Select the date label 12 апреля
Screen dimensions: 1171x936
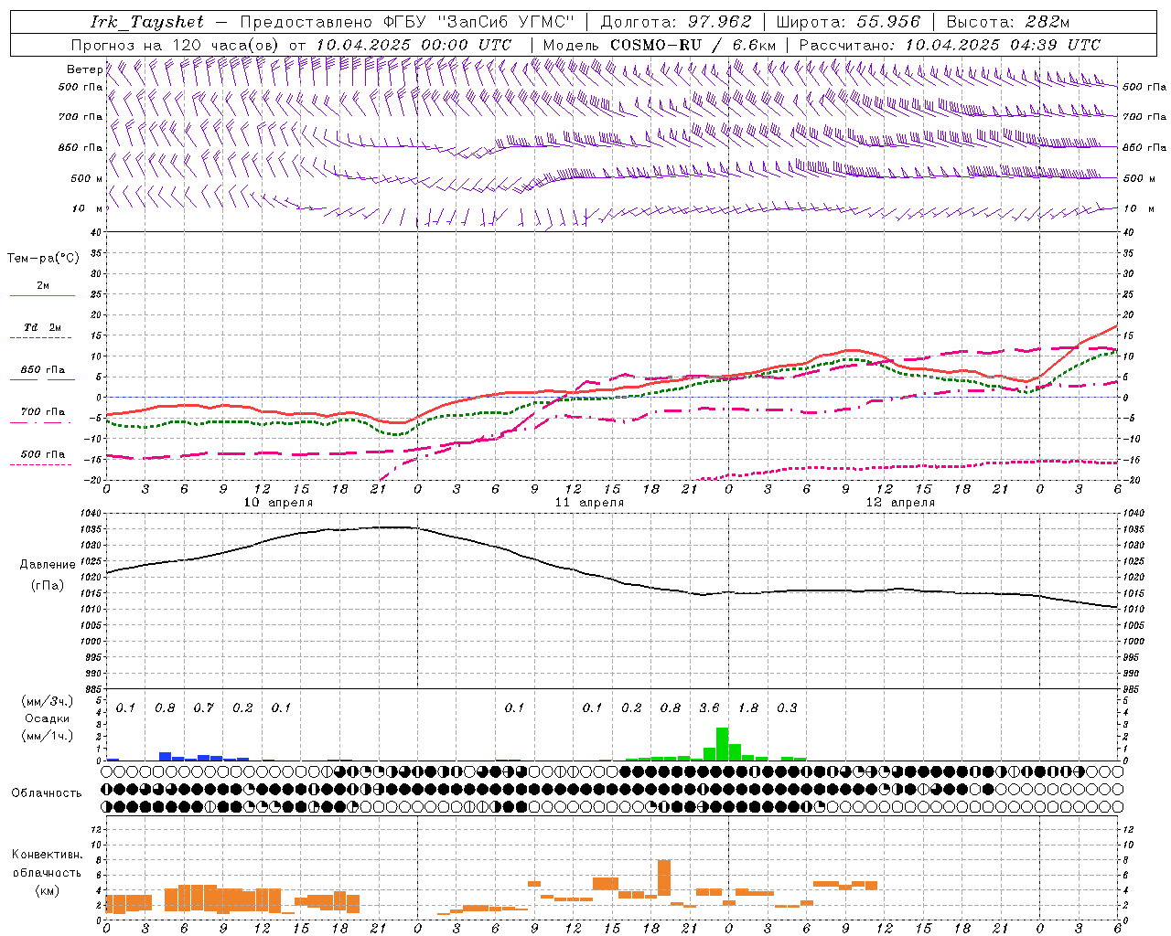pos(900,503)
